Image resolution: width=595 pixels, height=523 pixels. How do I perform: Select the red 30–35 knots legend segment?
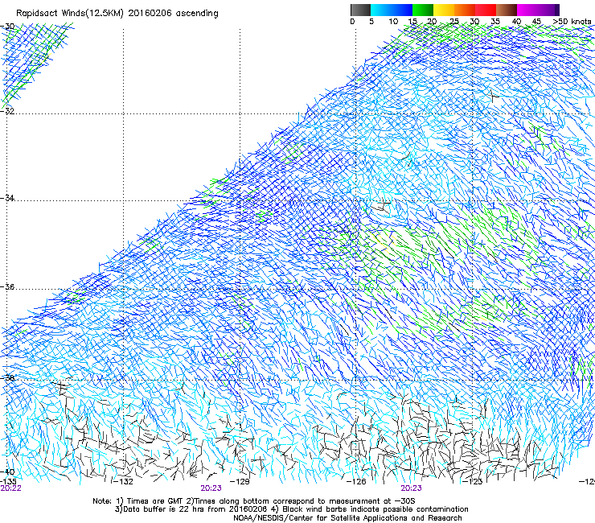click(x=486, y=10)
